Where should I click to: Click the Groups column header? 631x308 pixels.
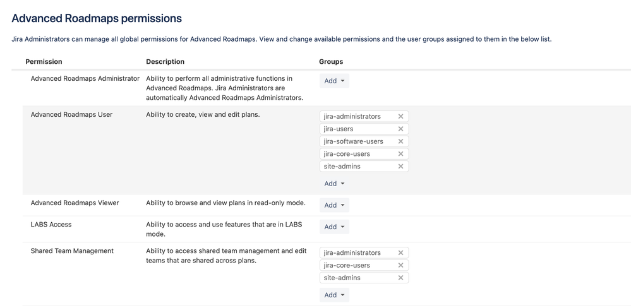pos(331,62)
